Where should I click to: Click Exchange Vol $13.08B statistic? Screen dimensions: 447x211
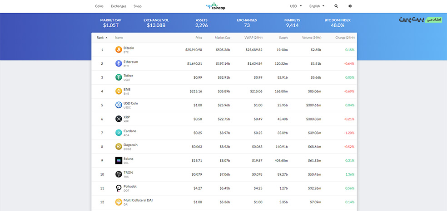point(156,23)
